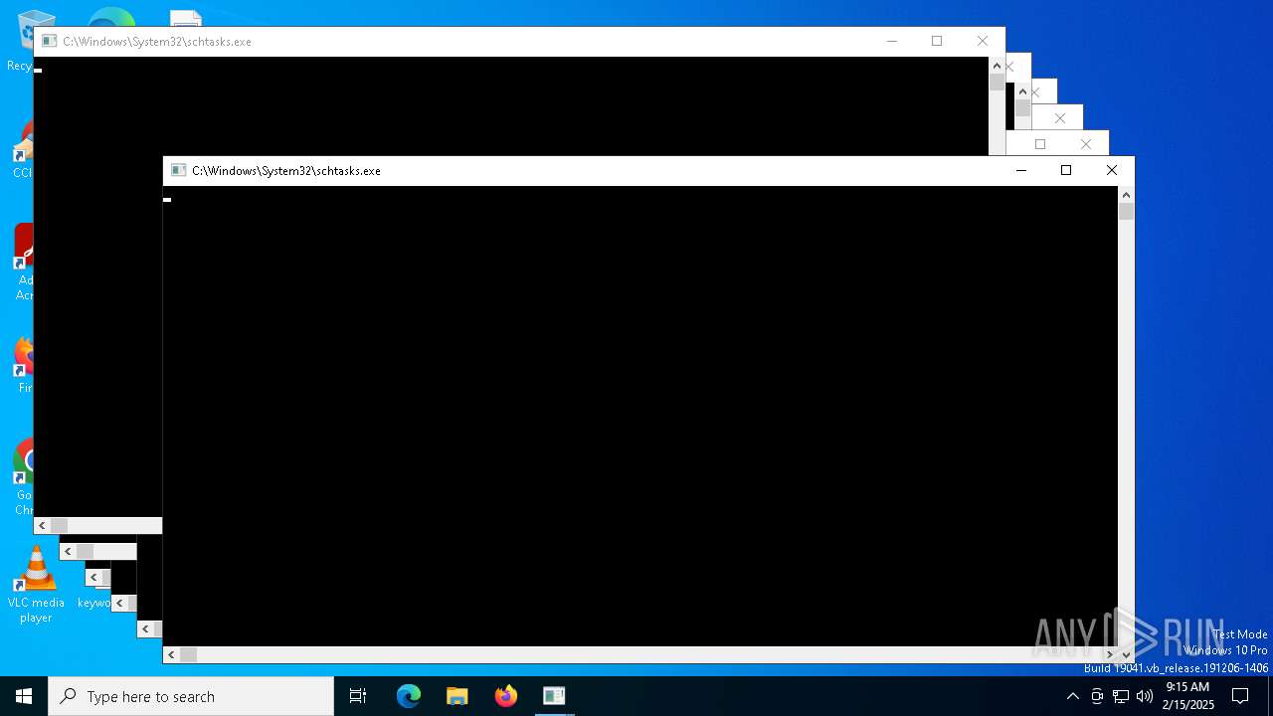Click the front window horizontal scroll right arrow
This screenshot has height=716, width=1273.
pos(1110,654)
